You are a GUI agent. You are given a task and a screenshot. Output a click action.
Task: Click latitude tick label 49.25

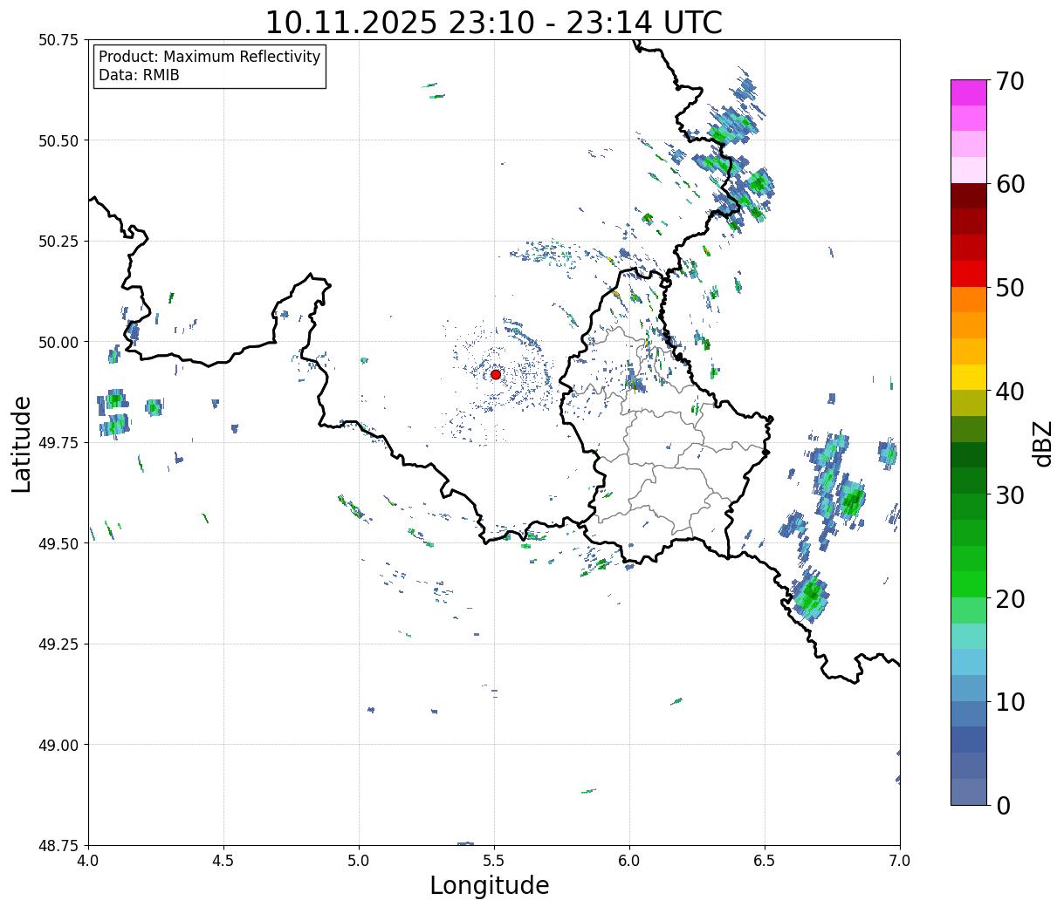(x=58, y=644)
